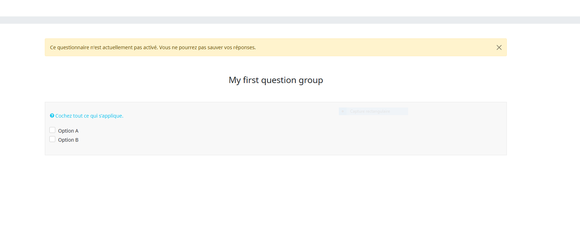Click the "Option A" label text

tap(68, 131)
